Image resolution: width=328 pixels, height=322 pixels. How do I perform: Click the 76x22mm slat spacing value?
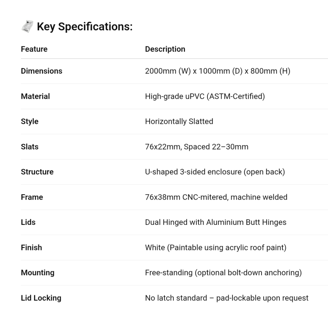pos(196,147)
